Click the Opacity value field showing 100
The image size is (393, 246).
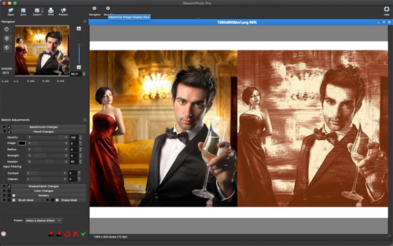[73, 137]
